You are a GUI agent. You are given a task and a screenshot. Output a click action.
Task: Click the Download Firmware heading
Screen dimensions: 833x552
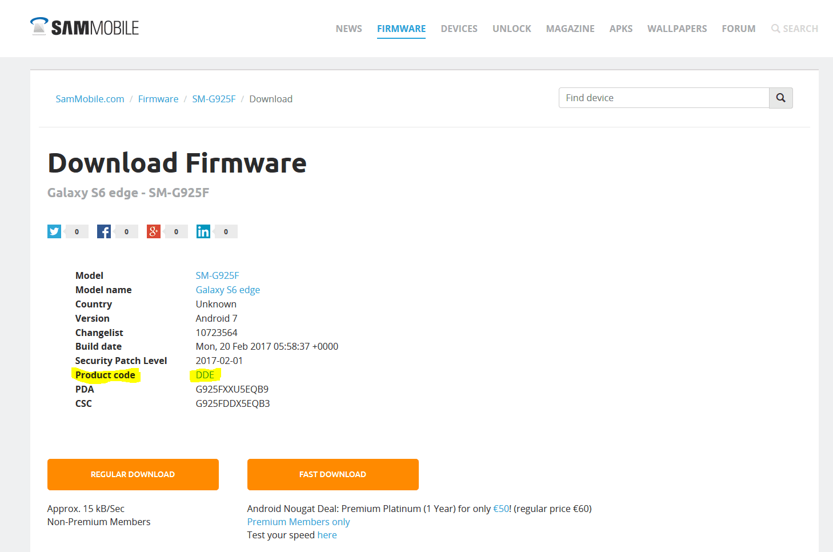coord(177,163)
